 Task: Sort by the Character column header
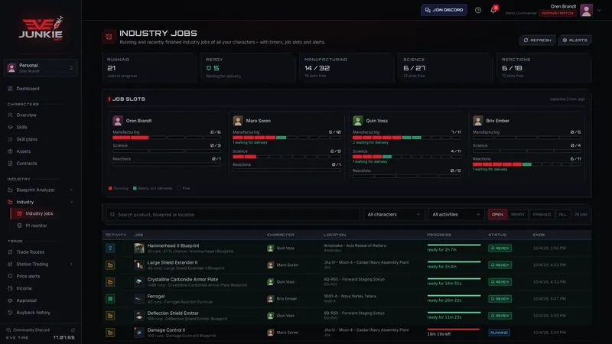pos(280,235)
